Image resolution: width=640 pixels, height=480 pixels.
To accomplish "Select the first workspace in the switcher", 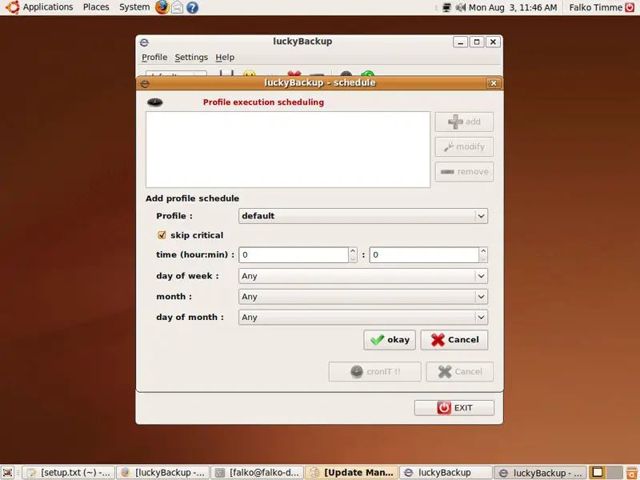I will [598, 472].
